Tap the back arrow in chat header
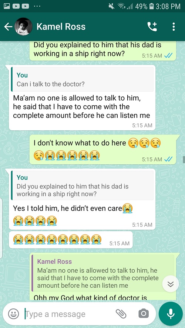The image size is (185, 328). [x=8, y=27]
